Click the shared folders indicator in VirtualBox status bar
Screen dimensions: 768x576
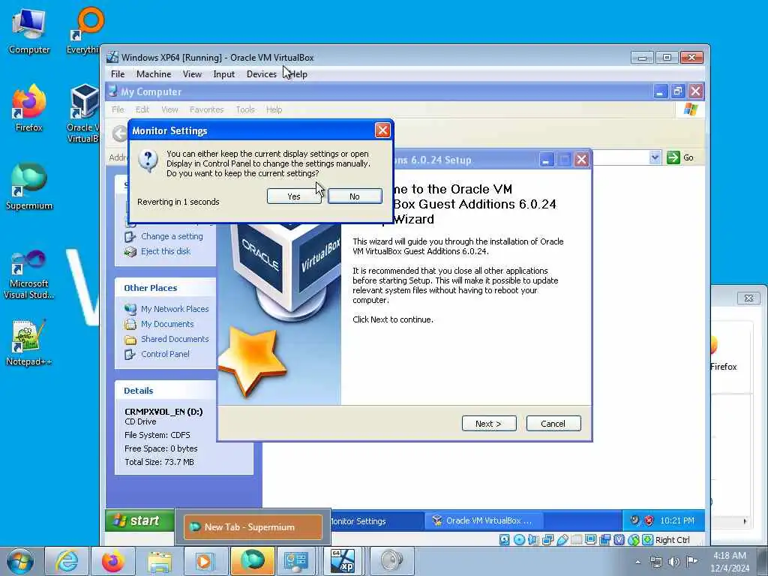tap(577, 540)
